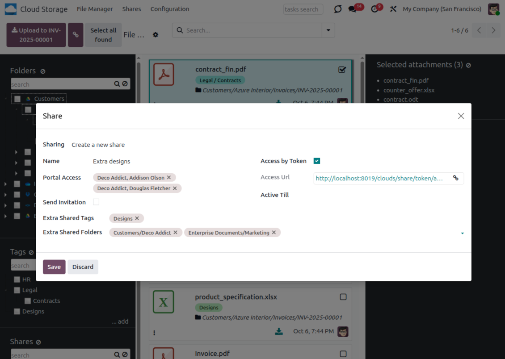Open the Extra Shared Folders dropdown arrow

point(462,233)
